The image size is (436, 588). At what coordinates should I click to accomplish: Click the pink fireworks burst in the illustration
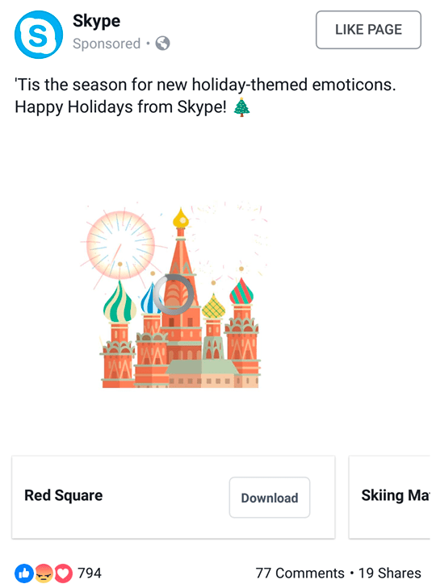pyautogui.click(x=120, y=245)
